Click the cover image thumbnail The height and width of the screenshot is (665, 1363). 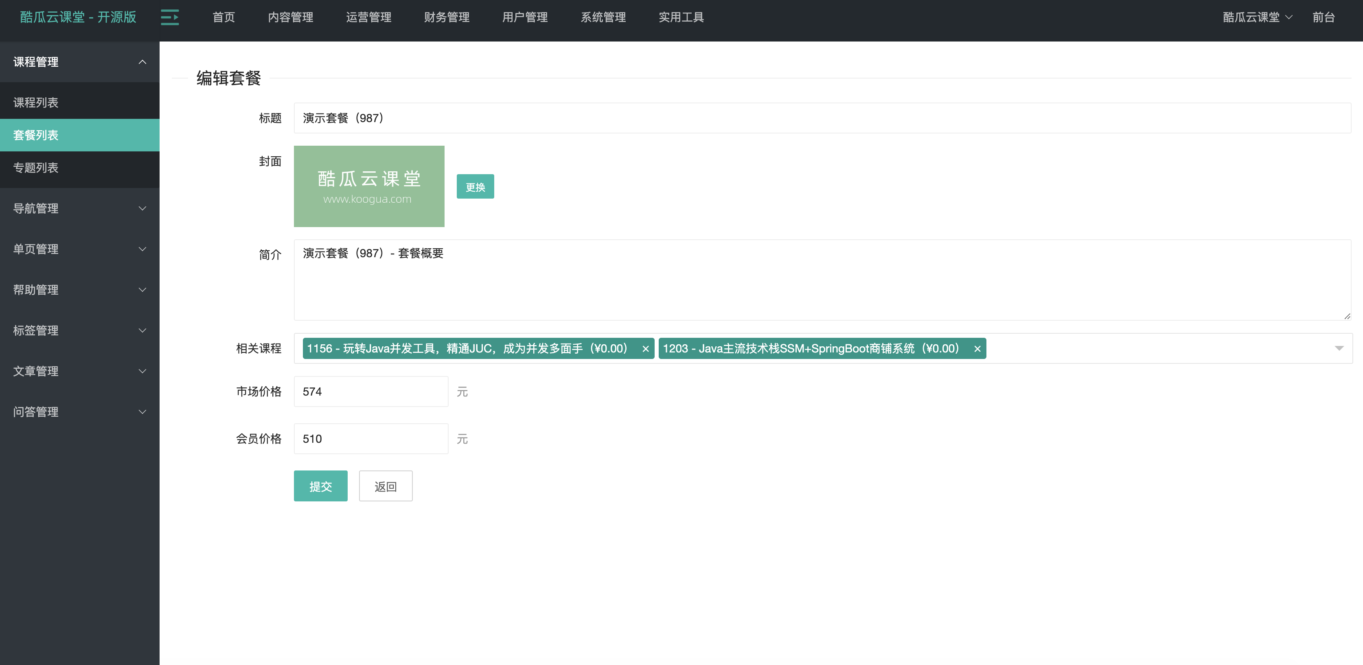coord(369,186)
